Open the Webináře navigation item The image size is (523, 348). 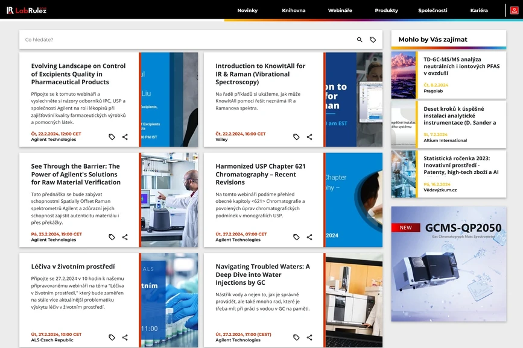340,11
